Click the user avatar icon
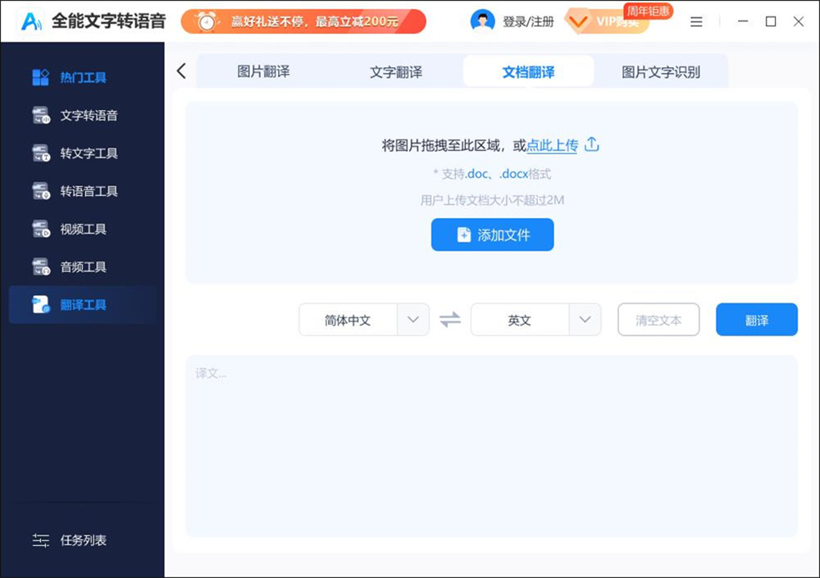The width and height of the screenshot is (820, 578). (482, 21)
